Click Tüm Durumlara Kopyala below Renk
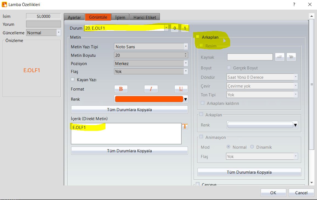 pos(129,109)
